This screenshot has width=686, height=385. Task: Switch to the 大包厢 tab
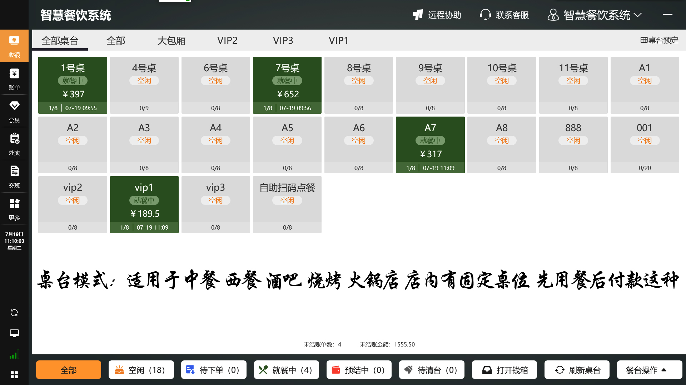coord(171,41)
